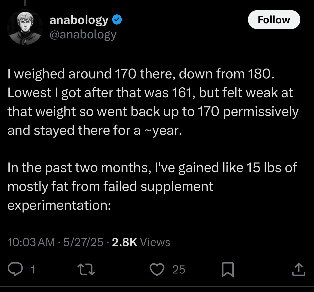Open anabology's profile picture
Screen dimensions: 314x292
pos(25,27)
